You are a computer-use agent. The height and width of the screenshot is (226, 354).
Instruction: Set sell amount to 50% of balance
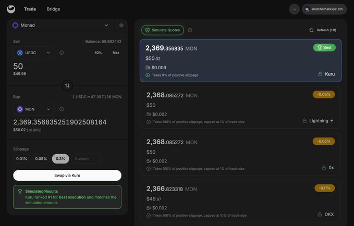[98, 53]
